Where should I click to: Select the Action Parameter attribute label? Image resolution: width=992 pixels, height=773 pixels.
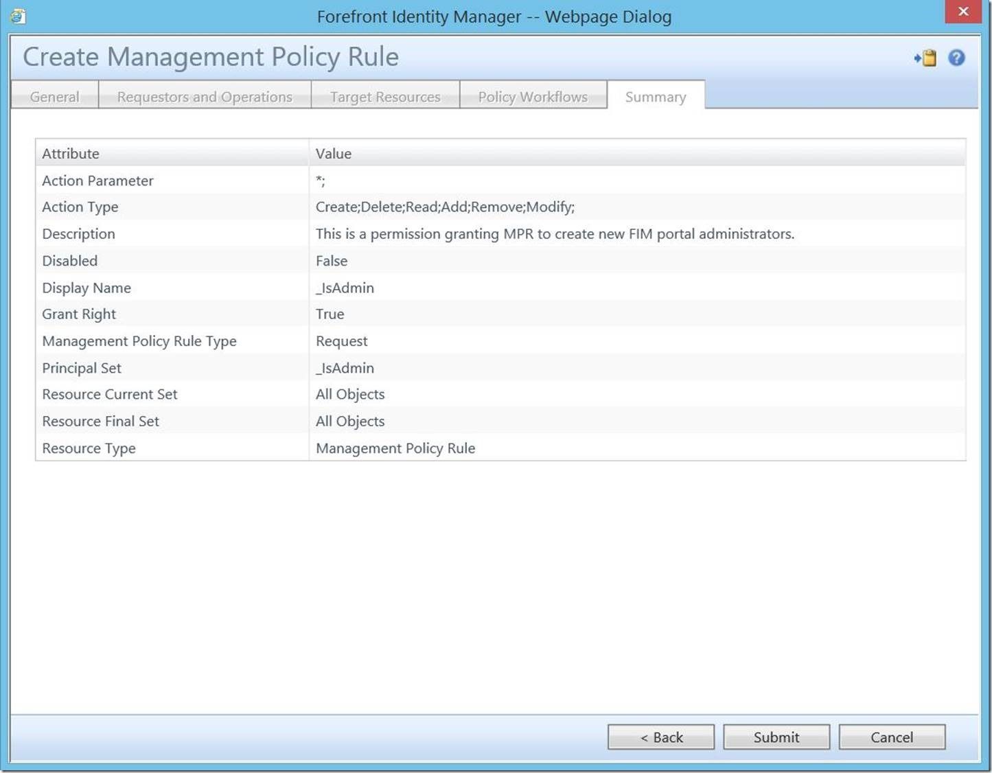pos(97,181)
